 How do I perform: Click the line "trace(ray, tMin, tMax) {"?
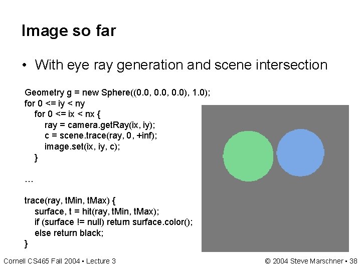(70, 201)
